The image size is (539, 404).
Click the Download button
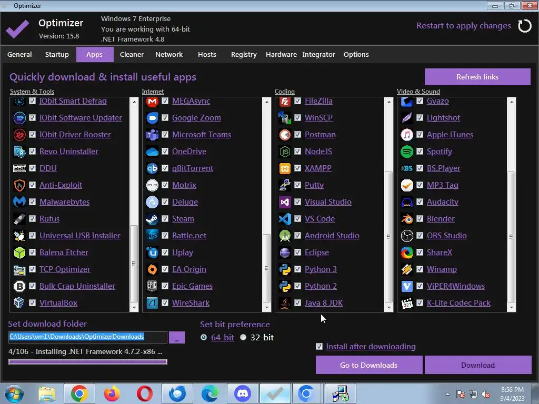pyautogui.click(x=478, y=365)
